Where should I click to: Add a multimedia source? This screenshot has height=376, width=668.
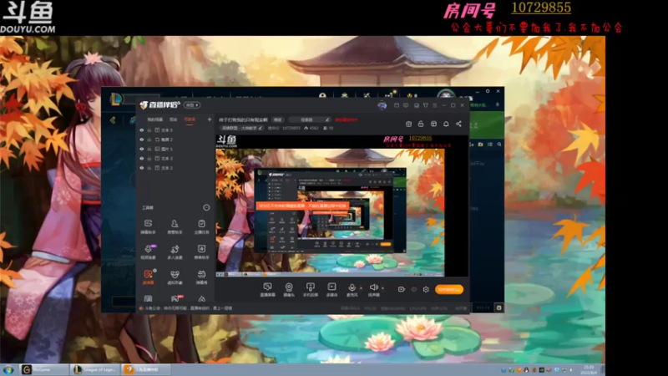click(331, 289)
